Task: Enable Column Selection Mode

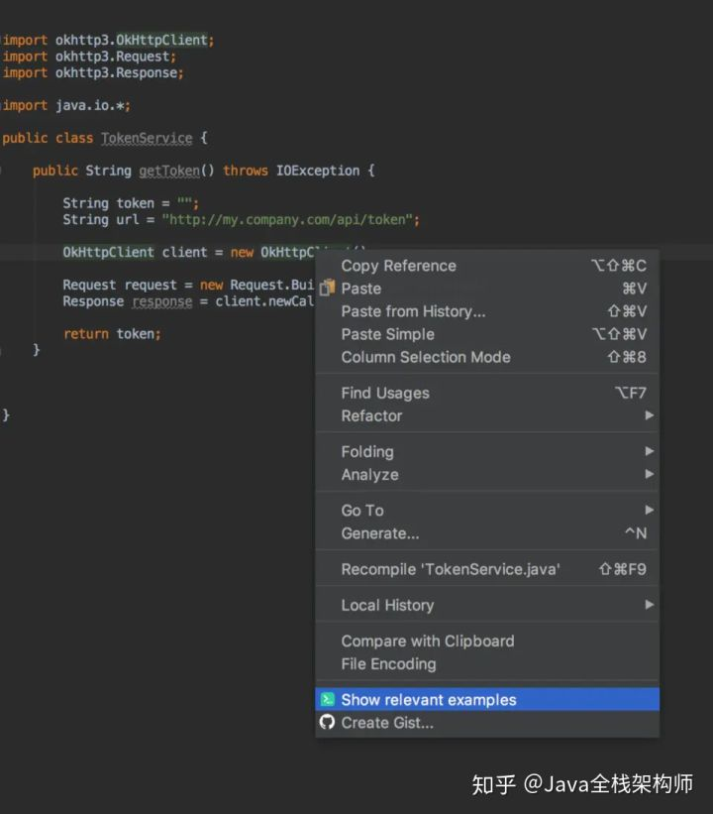Action: click(x=487, y=357)
